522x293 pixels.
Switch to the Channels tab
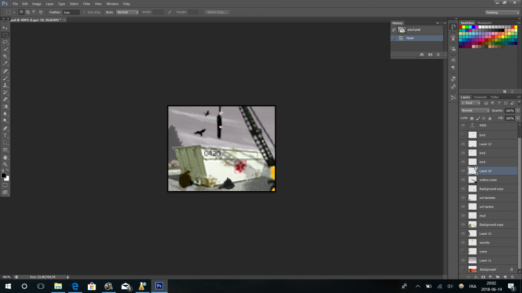480,97
